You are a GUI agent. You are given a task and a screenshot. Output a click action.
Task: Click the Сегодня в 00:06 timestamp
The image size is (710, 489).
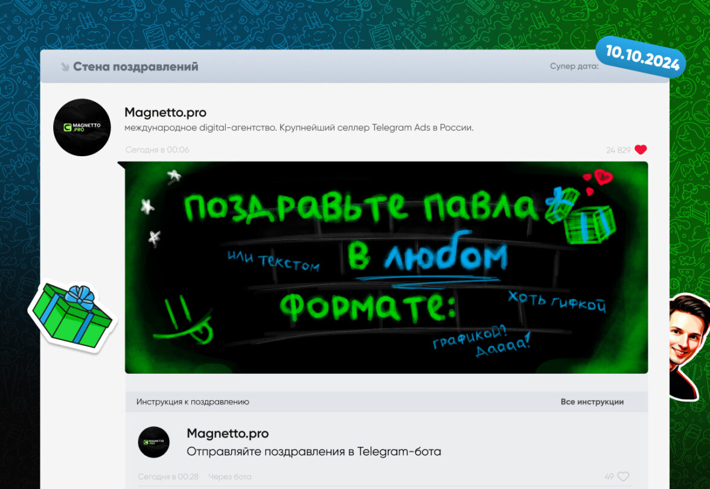pyautogui.click(x=157, y=150)
